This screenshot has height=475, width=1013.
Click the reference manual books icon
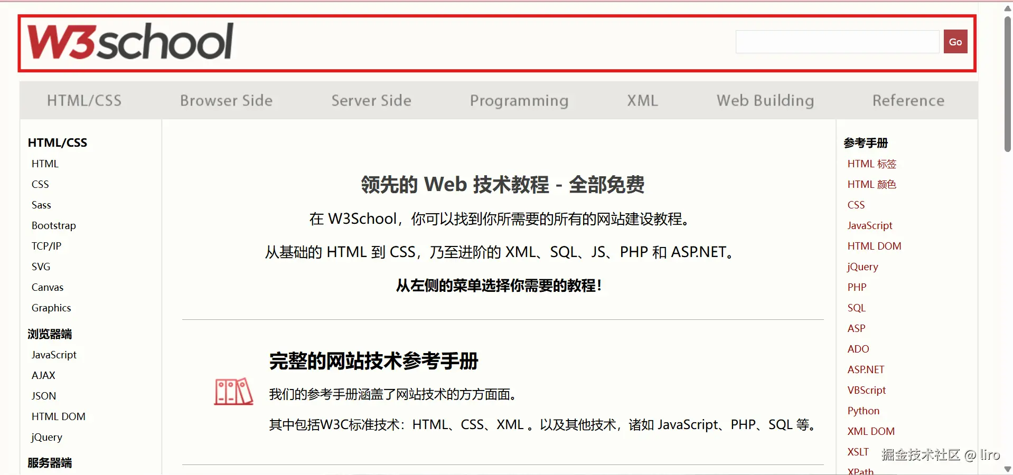(233, 392)
